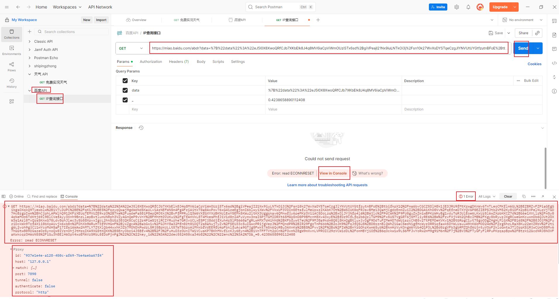The height and width of the screenshot is (299, 559).
Task: Click View in Console link
Action: (x=333, y=173)
